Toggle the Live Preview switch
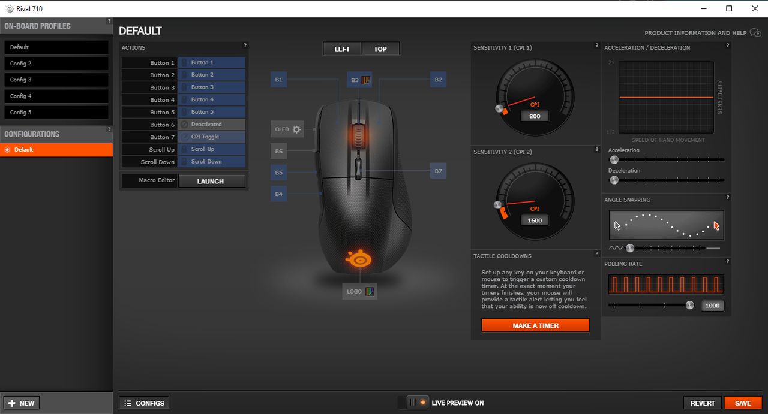Screen dimensions: 768x414 pyautogui.click(x=418, y=403)
